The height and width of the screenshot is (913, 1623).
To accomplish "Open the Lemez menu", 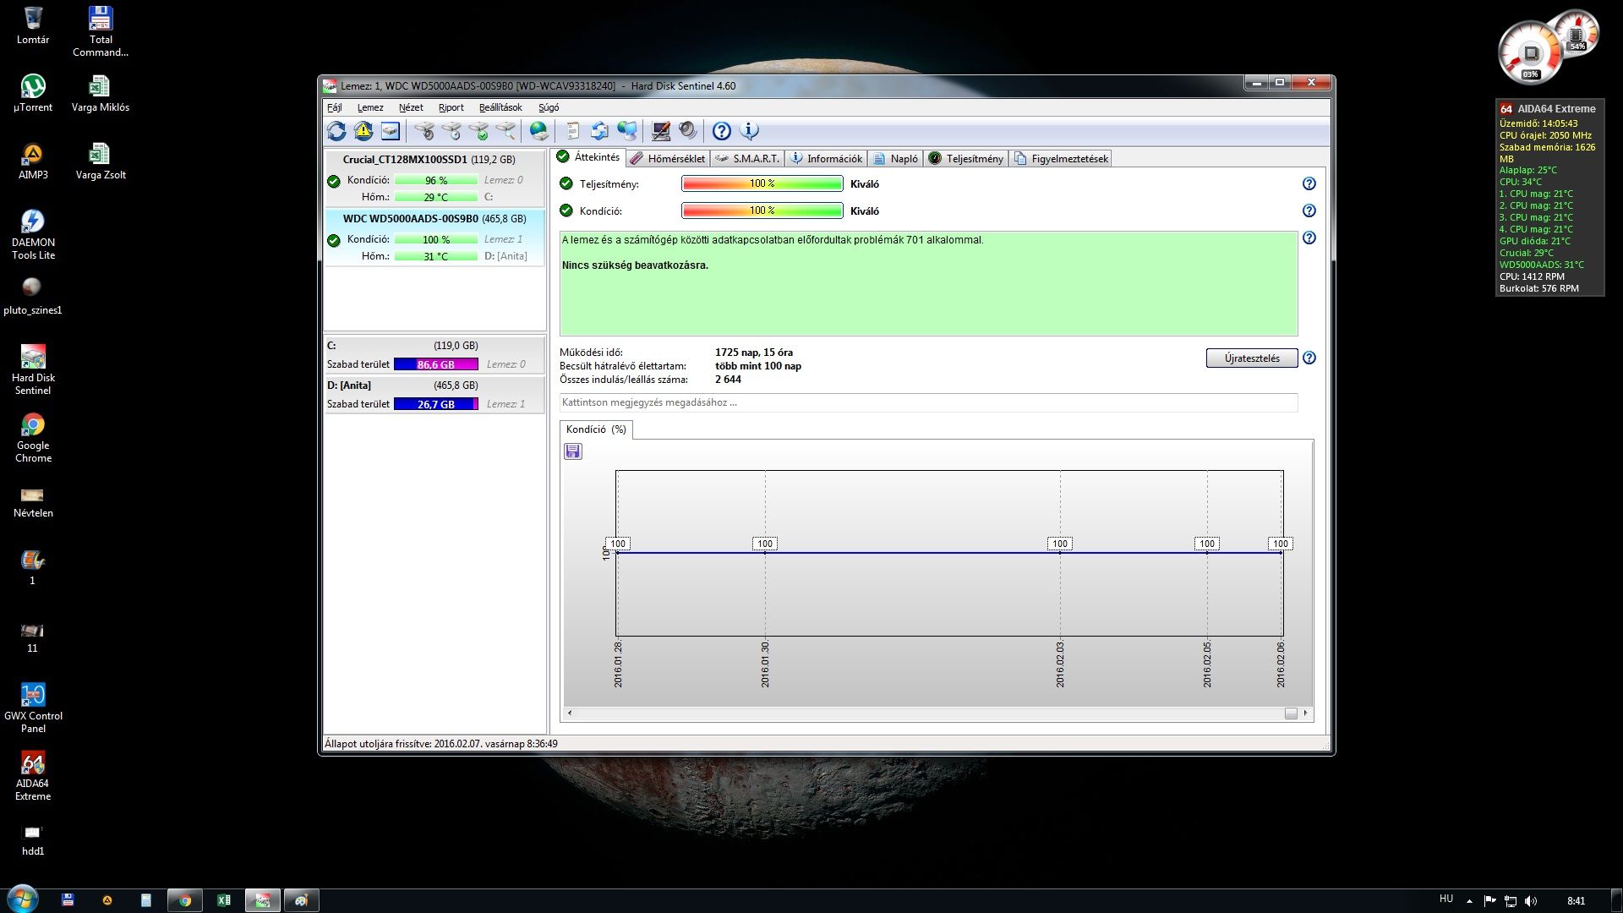I will pyautogui.click(x=370, y=107).
